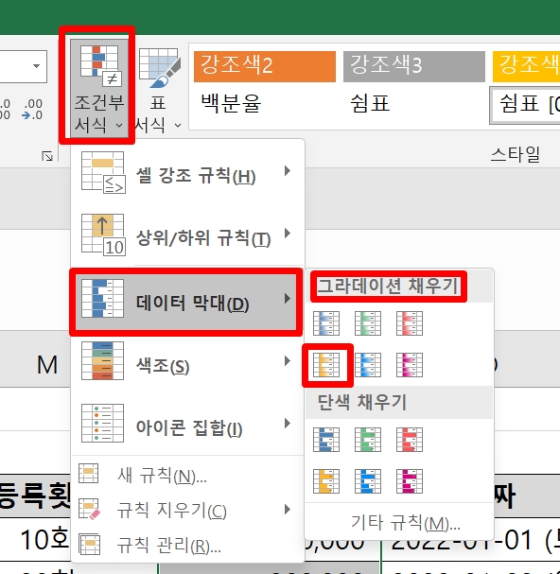560x574 pixels.
Task: Select red solid fill data bar
Action: point(410,440)
